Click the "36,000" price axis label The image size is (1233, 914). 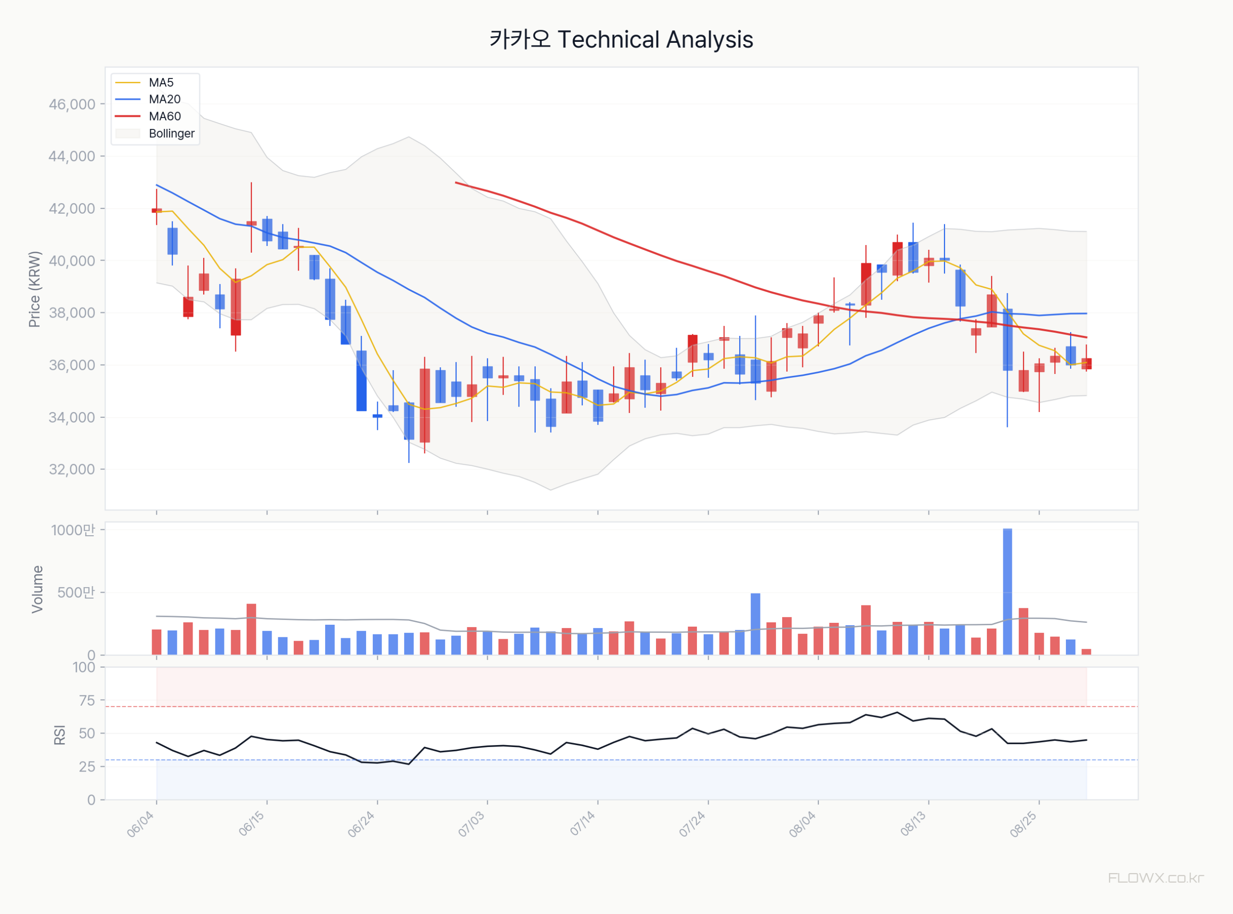tap(72, 365)
